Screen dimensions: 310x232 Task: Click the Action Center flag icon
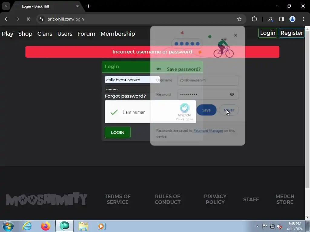pyautogui.click(x=265, y=226)
